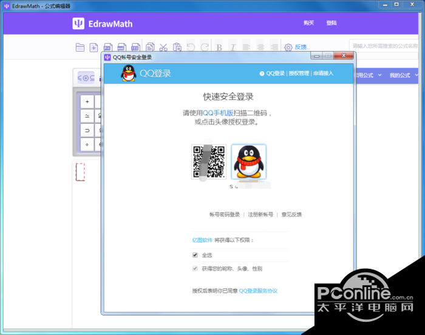
Task: Open 申请接入 link
Action: [324, 73]
